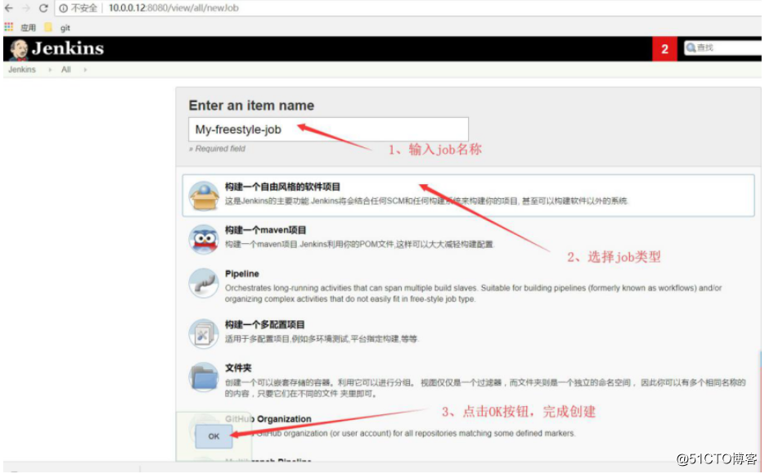Select the Pipeline pipe icon

click(x=204, y=282)
